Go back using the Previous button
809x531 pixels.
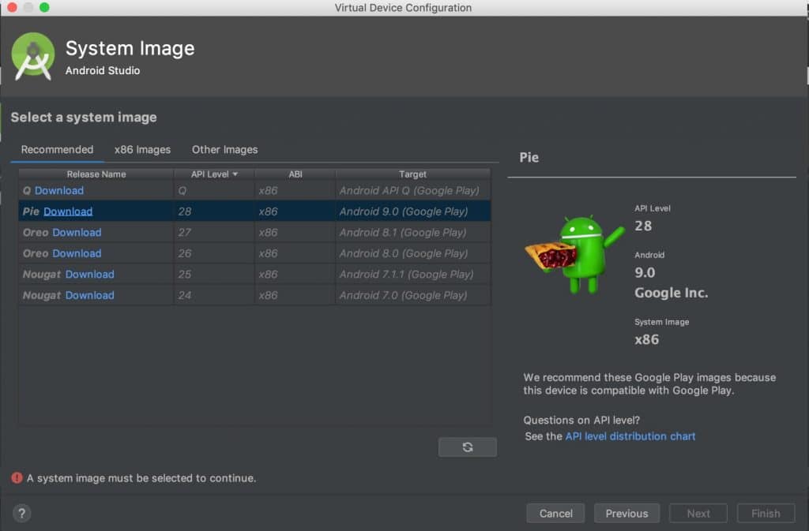627,513
